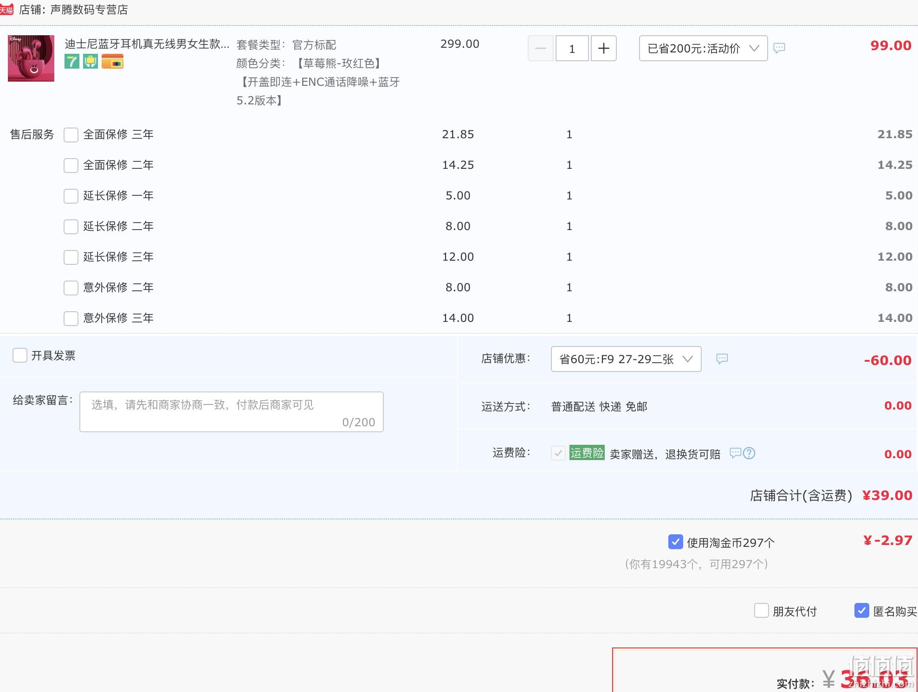
Task: Open the 已省200元:活动价 discount dropdown
Action: 703,48
